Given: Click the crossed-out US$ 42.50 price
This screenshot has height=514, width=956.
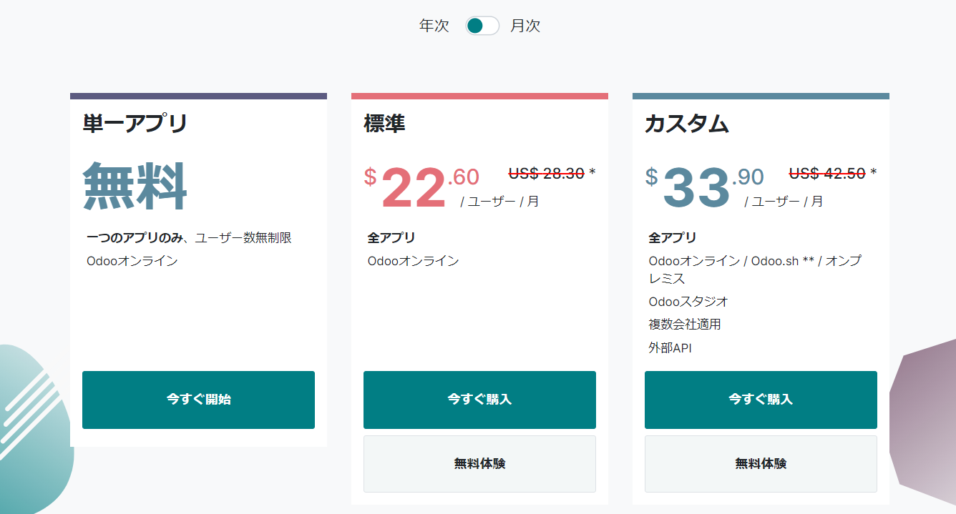Looking at the screenshot, I should point(827,173).
